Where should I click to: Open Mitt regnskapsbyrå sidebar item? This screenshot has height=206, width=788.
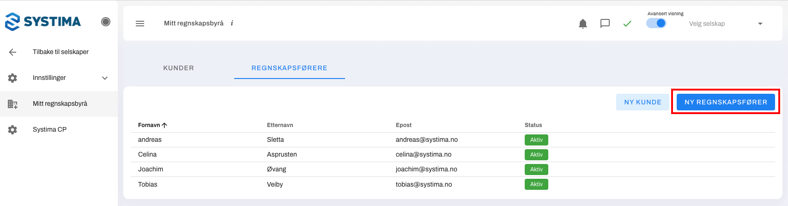pyautogui.click(x=59, y=104)
